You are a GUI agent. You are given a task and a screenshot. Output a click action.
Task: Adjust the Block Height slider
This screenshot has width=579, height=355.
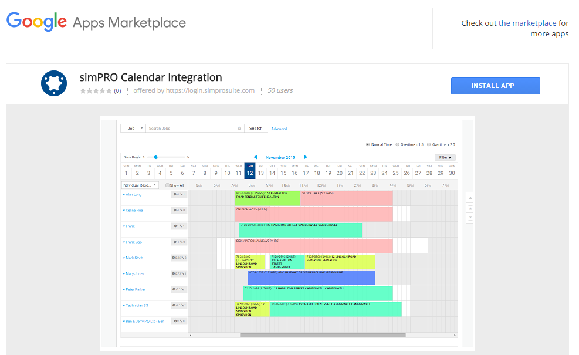point(155,157)
